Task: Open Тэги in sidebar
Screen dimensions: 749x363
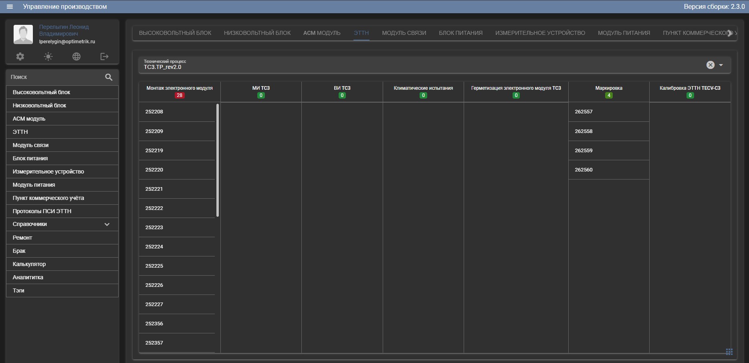Action: click(x=62, y=290)
